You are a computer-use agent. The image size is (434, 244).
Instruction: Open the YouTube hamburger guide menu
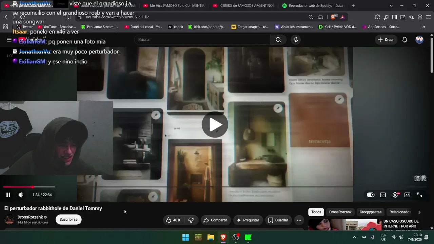[x=9, y=40]
